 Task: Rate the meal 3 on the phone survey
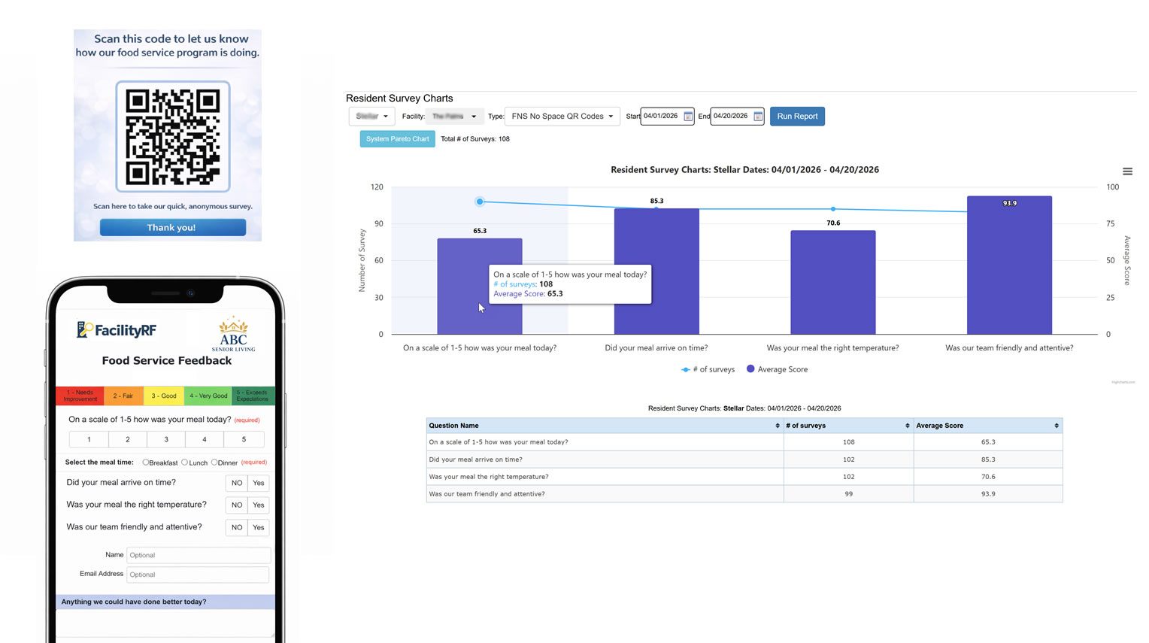click(166, 439)
